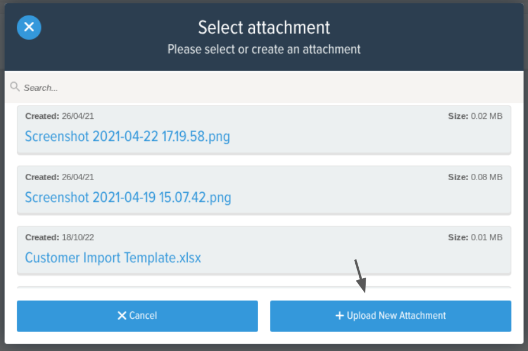Click Created 26/04/21 on first attachment card

click(60, 116)
